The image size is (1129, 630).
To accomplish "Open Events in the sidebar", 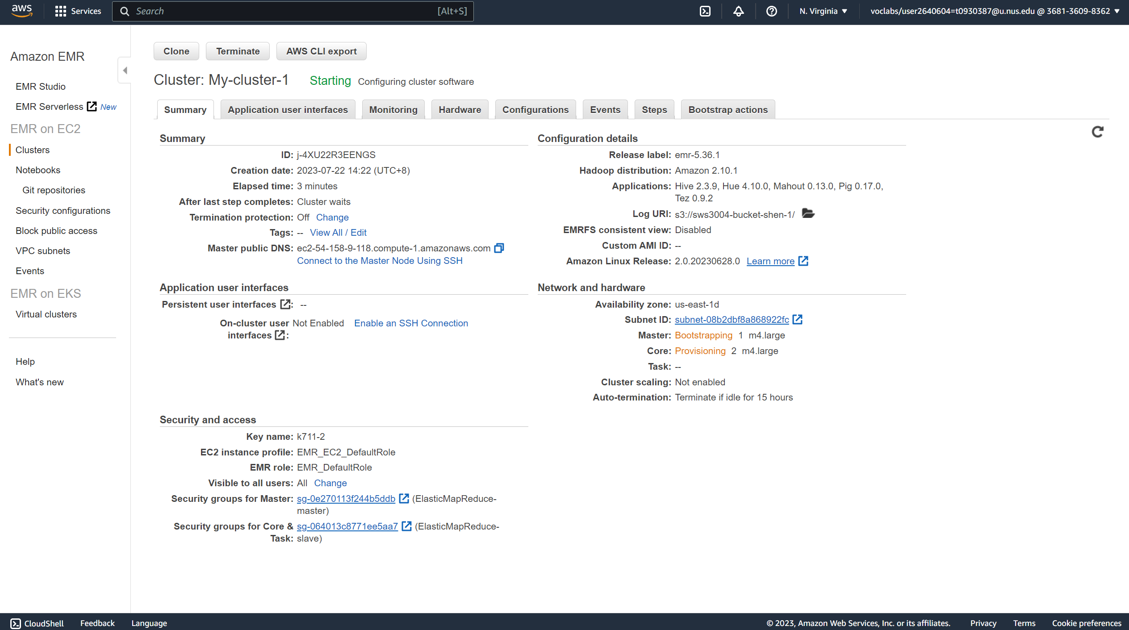I will pyautogui.click(x=30, y=271).
